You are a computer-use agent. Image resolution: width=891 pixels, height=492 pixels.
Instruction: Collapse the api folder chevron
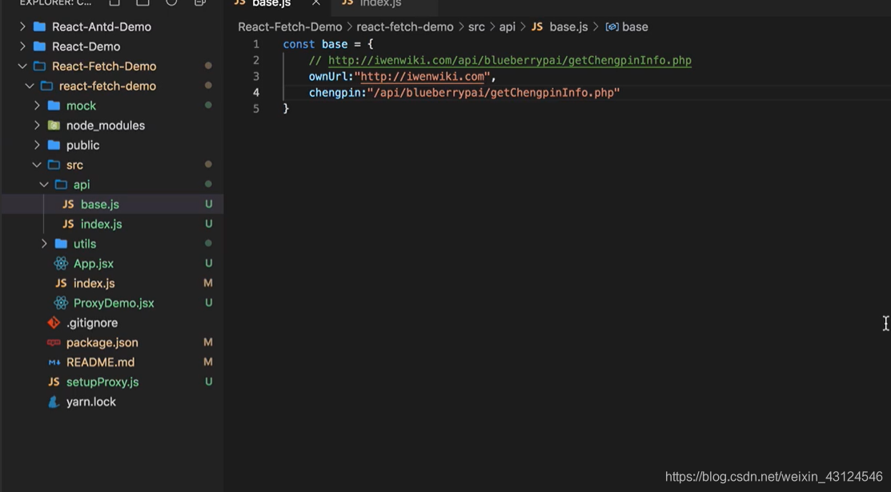(x=44, y=185)
